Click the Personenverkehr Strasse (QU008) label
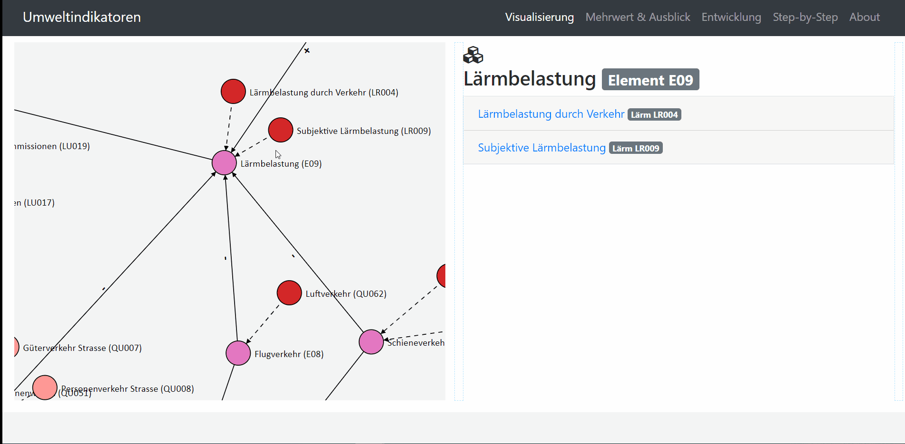This screenshot has width=905, height=444. tap(128, 389)
